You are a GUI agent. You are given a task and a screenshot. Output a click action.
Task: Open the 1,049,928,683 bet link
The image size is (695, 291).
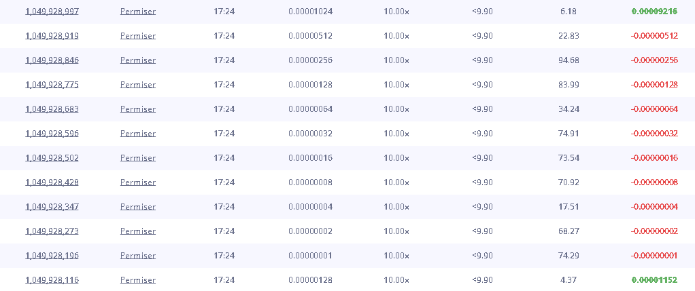52,109
